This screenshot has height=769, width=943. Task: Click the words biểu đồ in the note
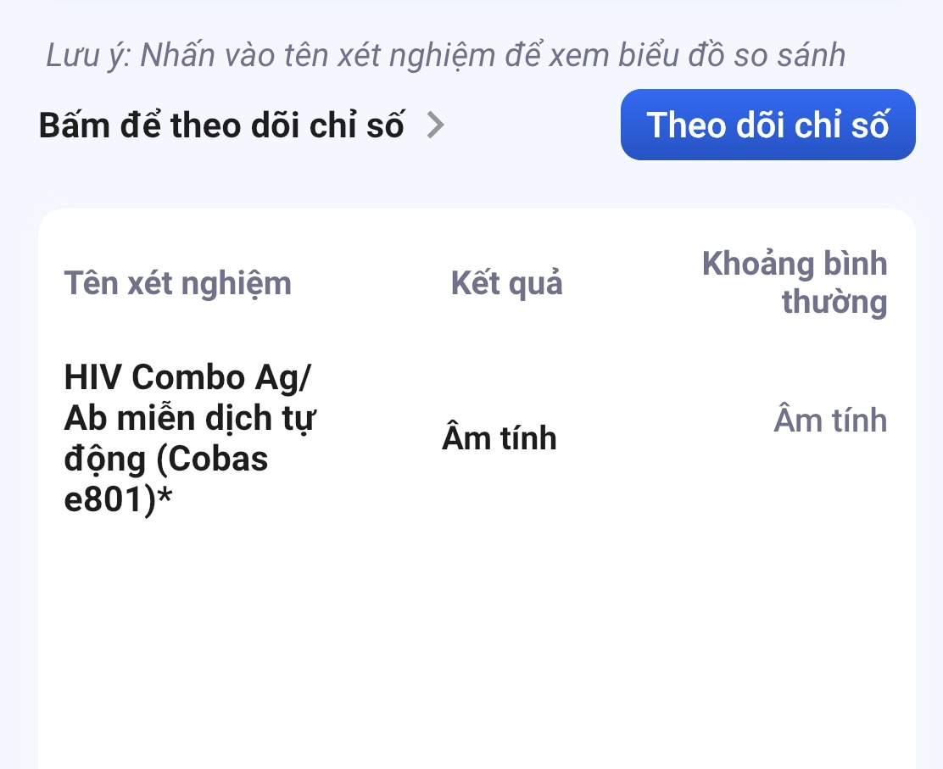tap(675, 56)
